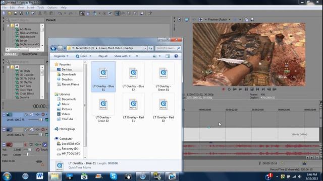Viewport: 323px width, 181px height.
Task: Open Share with dropdown in Explorer
Action: pyautogui.click(x=122, y=56)
